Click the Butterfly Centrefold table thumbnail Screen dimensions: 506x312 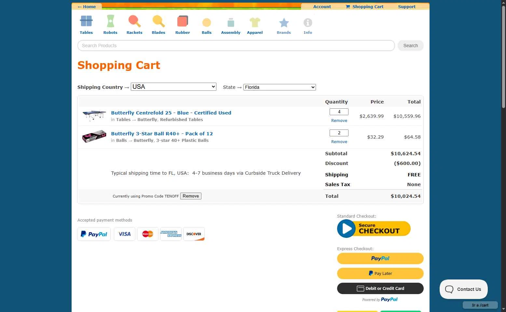click(94, 115)
